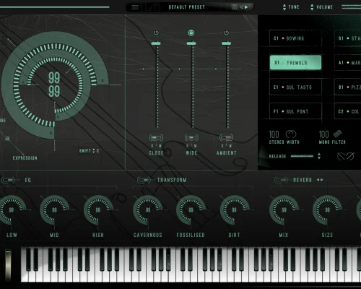This screenshot has height=289, width=361.
Task: Flip the Close mic S/M switch
Action: [x=156, y=137]
